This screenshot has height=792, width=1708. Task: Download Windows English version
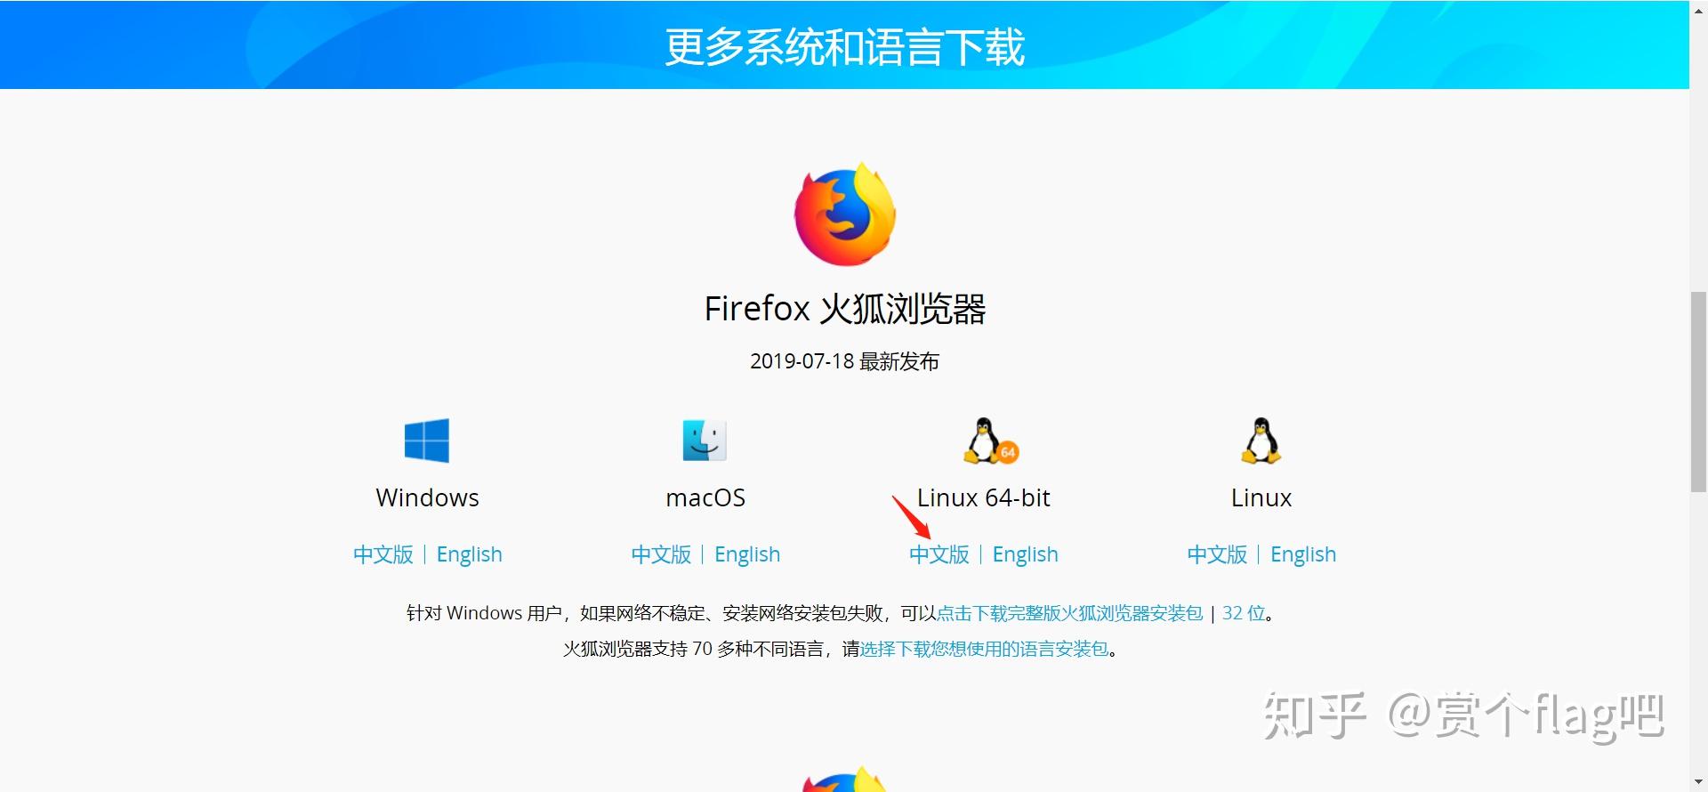point(469,554)
